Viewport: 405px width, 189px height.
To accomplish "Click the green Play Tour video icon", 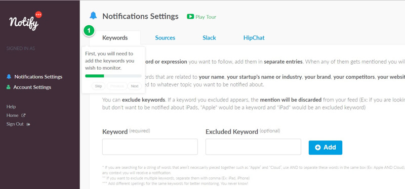I will [190, 17].
